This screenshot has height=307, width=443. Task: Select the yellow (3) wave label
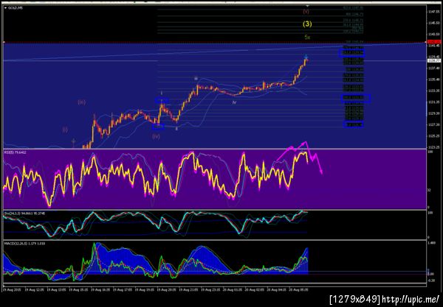coord(307,24)
